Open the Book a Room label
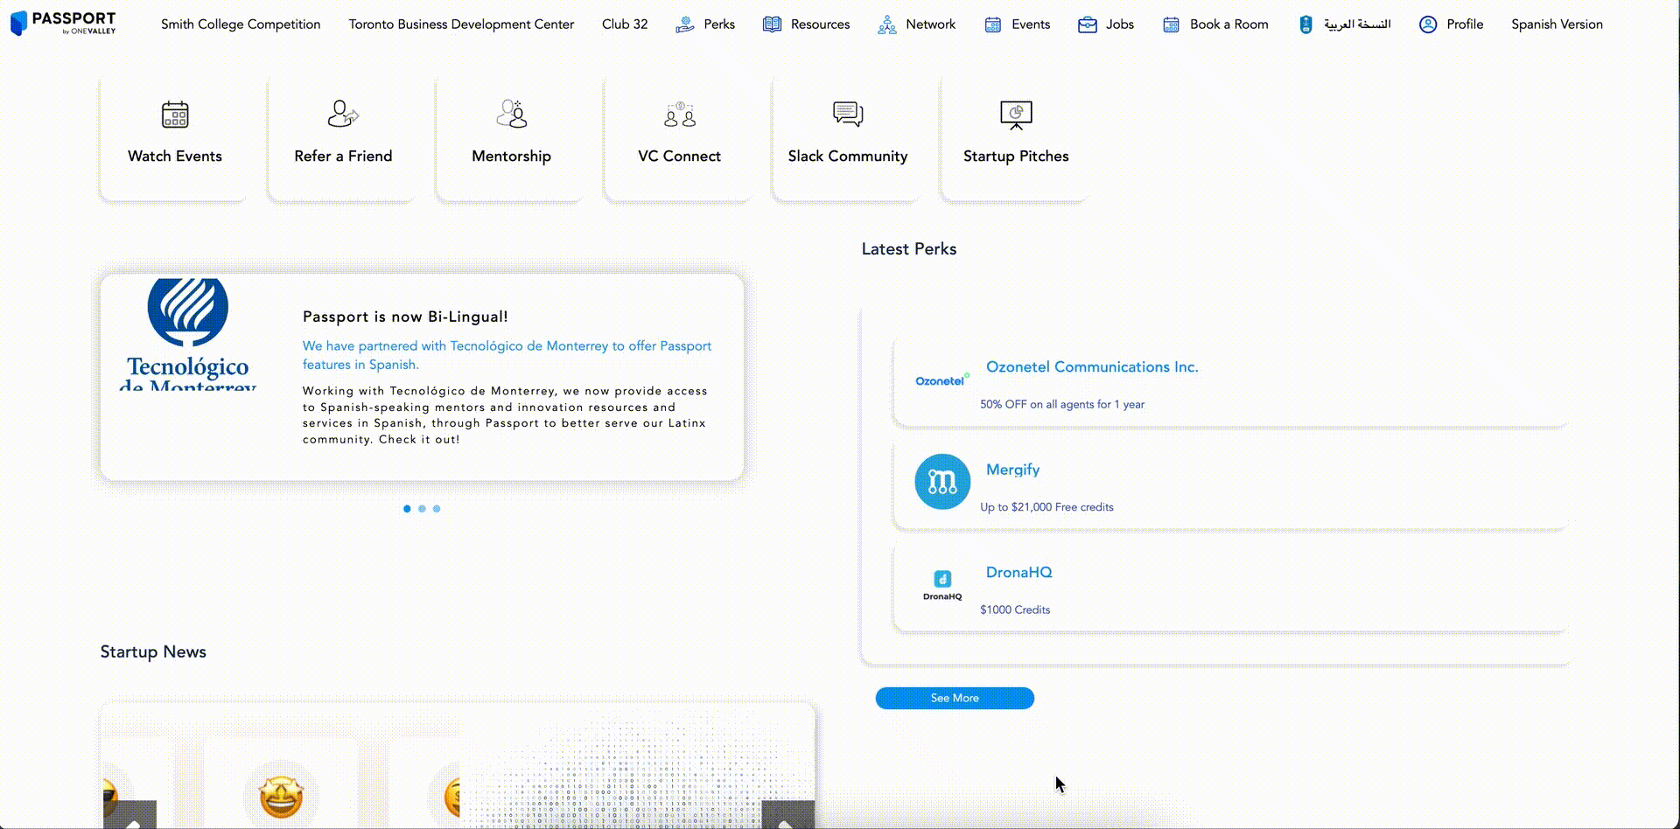Screen dimensions: 1680x829 pyautogui.click(x=1228, y=24)
